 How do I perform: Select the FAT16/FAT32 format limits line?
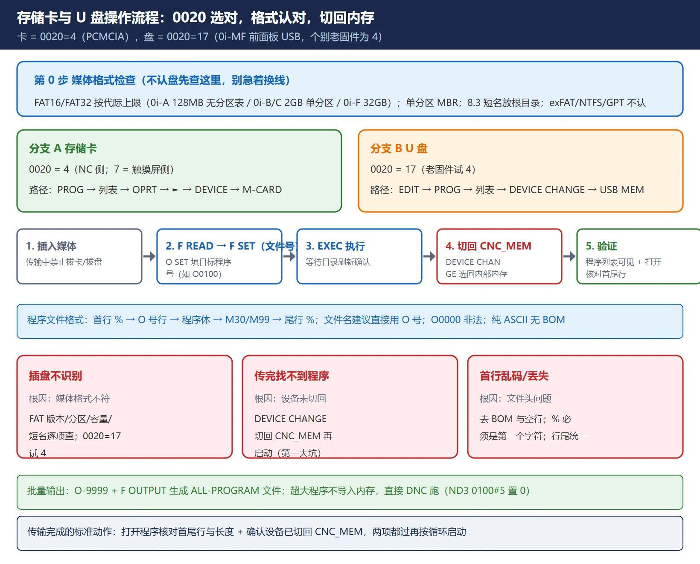(x=340, y=103)
